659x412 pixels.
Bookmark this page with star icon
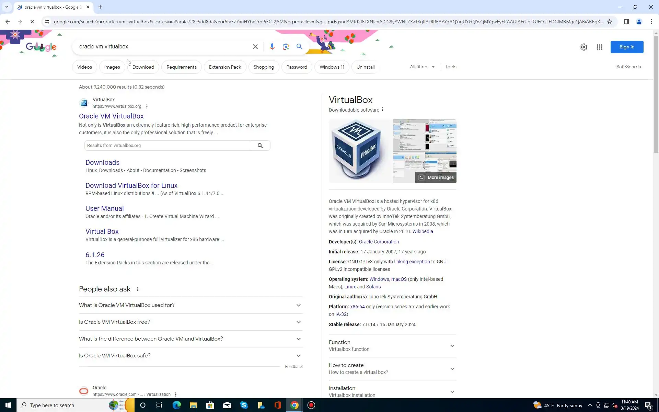click(x=610, y=22)
